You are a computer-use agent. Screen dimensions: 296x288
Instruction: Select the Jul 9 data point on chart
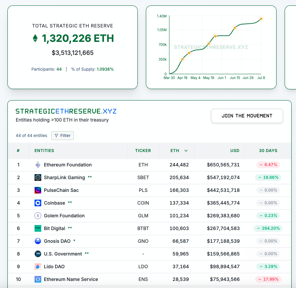click(x=261, y=19)
